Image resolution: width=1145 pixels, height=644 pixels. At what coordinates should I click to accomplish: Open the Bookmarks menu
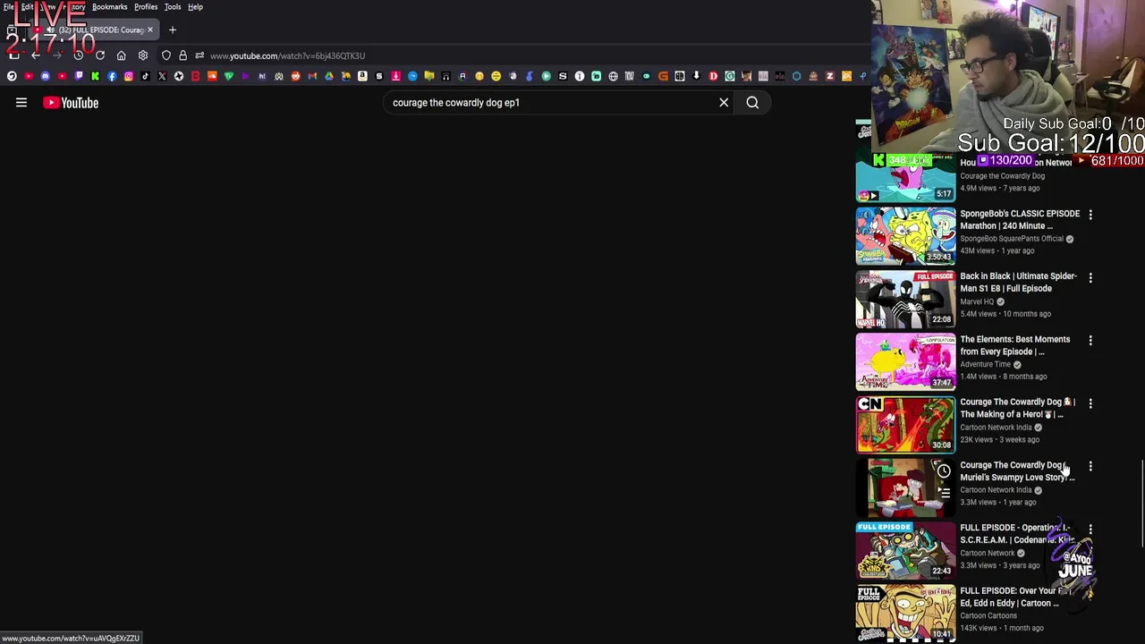[109, 7]
